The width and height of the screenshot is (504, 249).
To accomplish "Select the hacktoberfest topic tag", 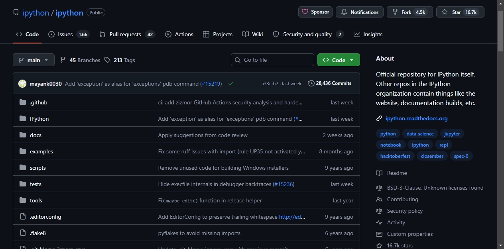I will 395,156.
